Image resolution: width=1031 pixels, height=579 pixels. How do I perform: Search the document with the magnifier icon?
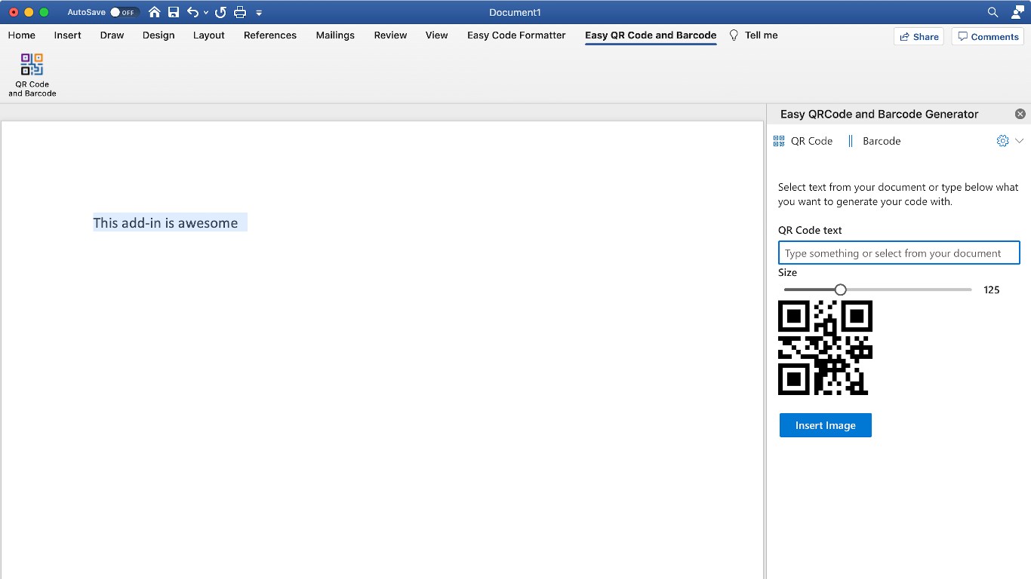993,12
